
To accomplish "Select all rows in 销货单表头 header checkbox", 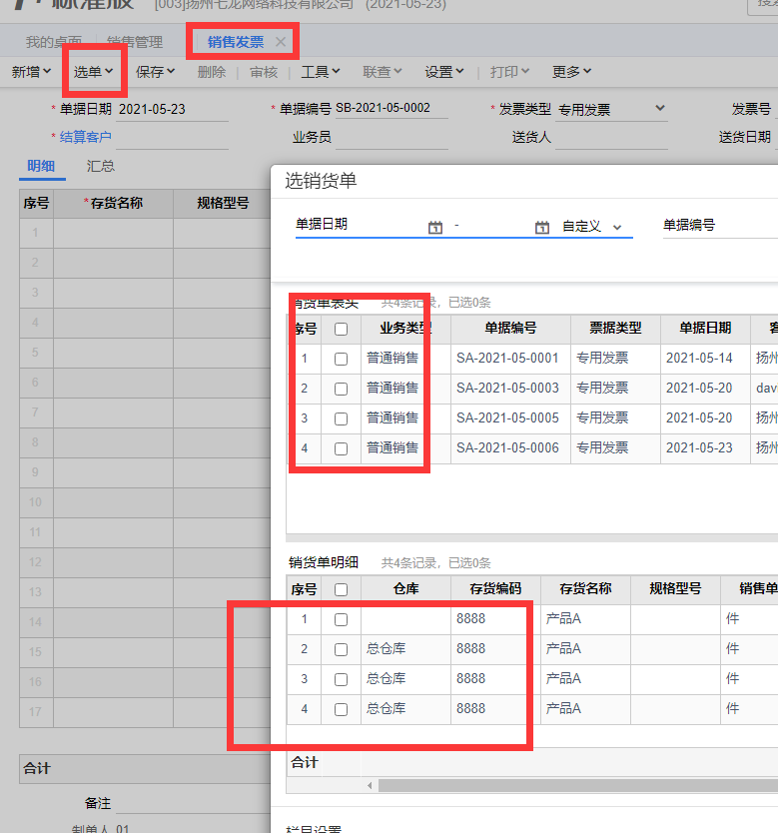I will click(x=341, y=329).
